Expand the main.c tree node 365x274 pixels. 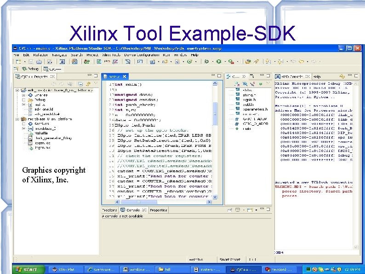pos(24,105)
